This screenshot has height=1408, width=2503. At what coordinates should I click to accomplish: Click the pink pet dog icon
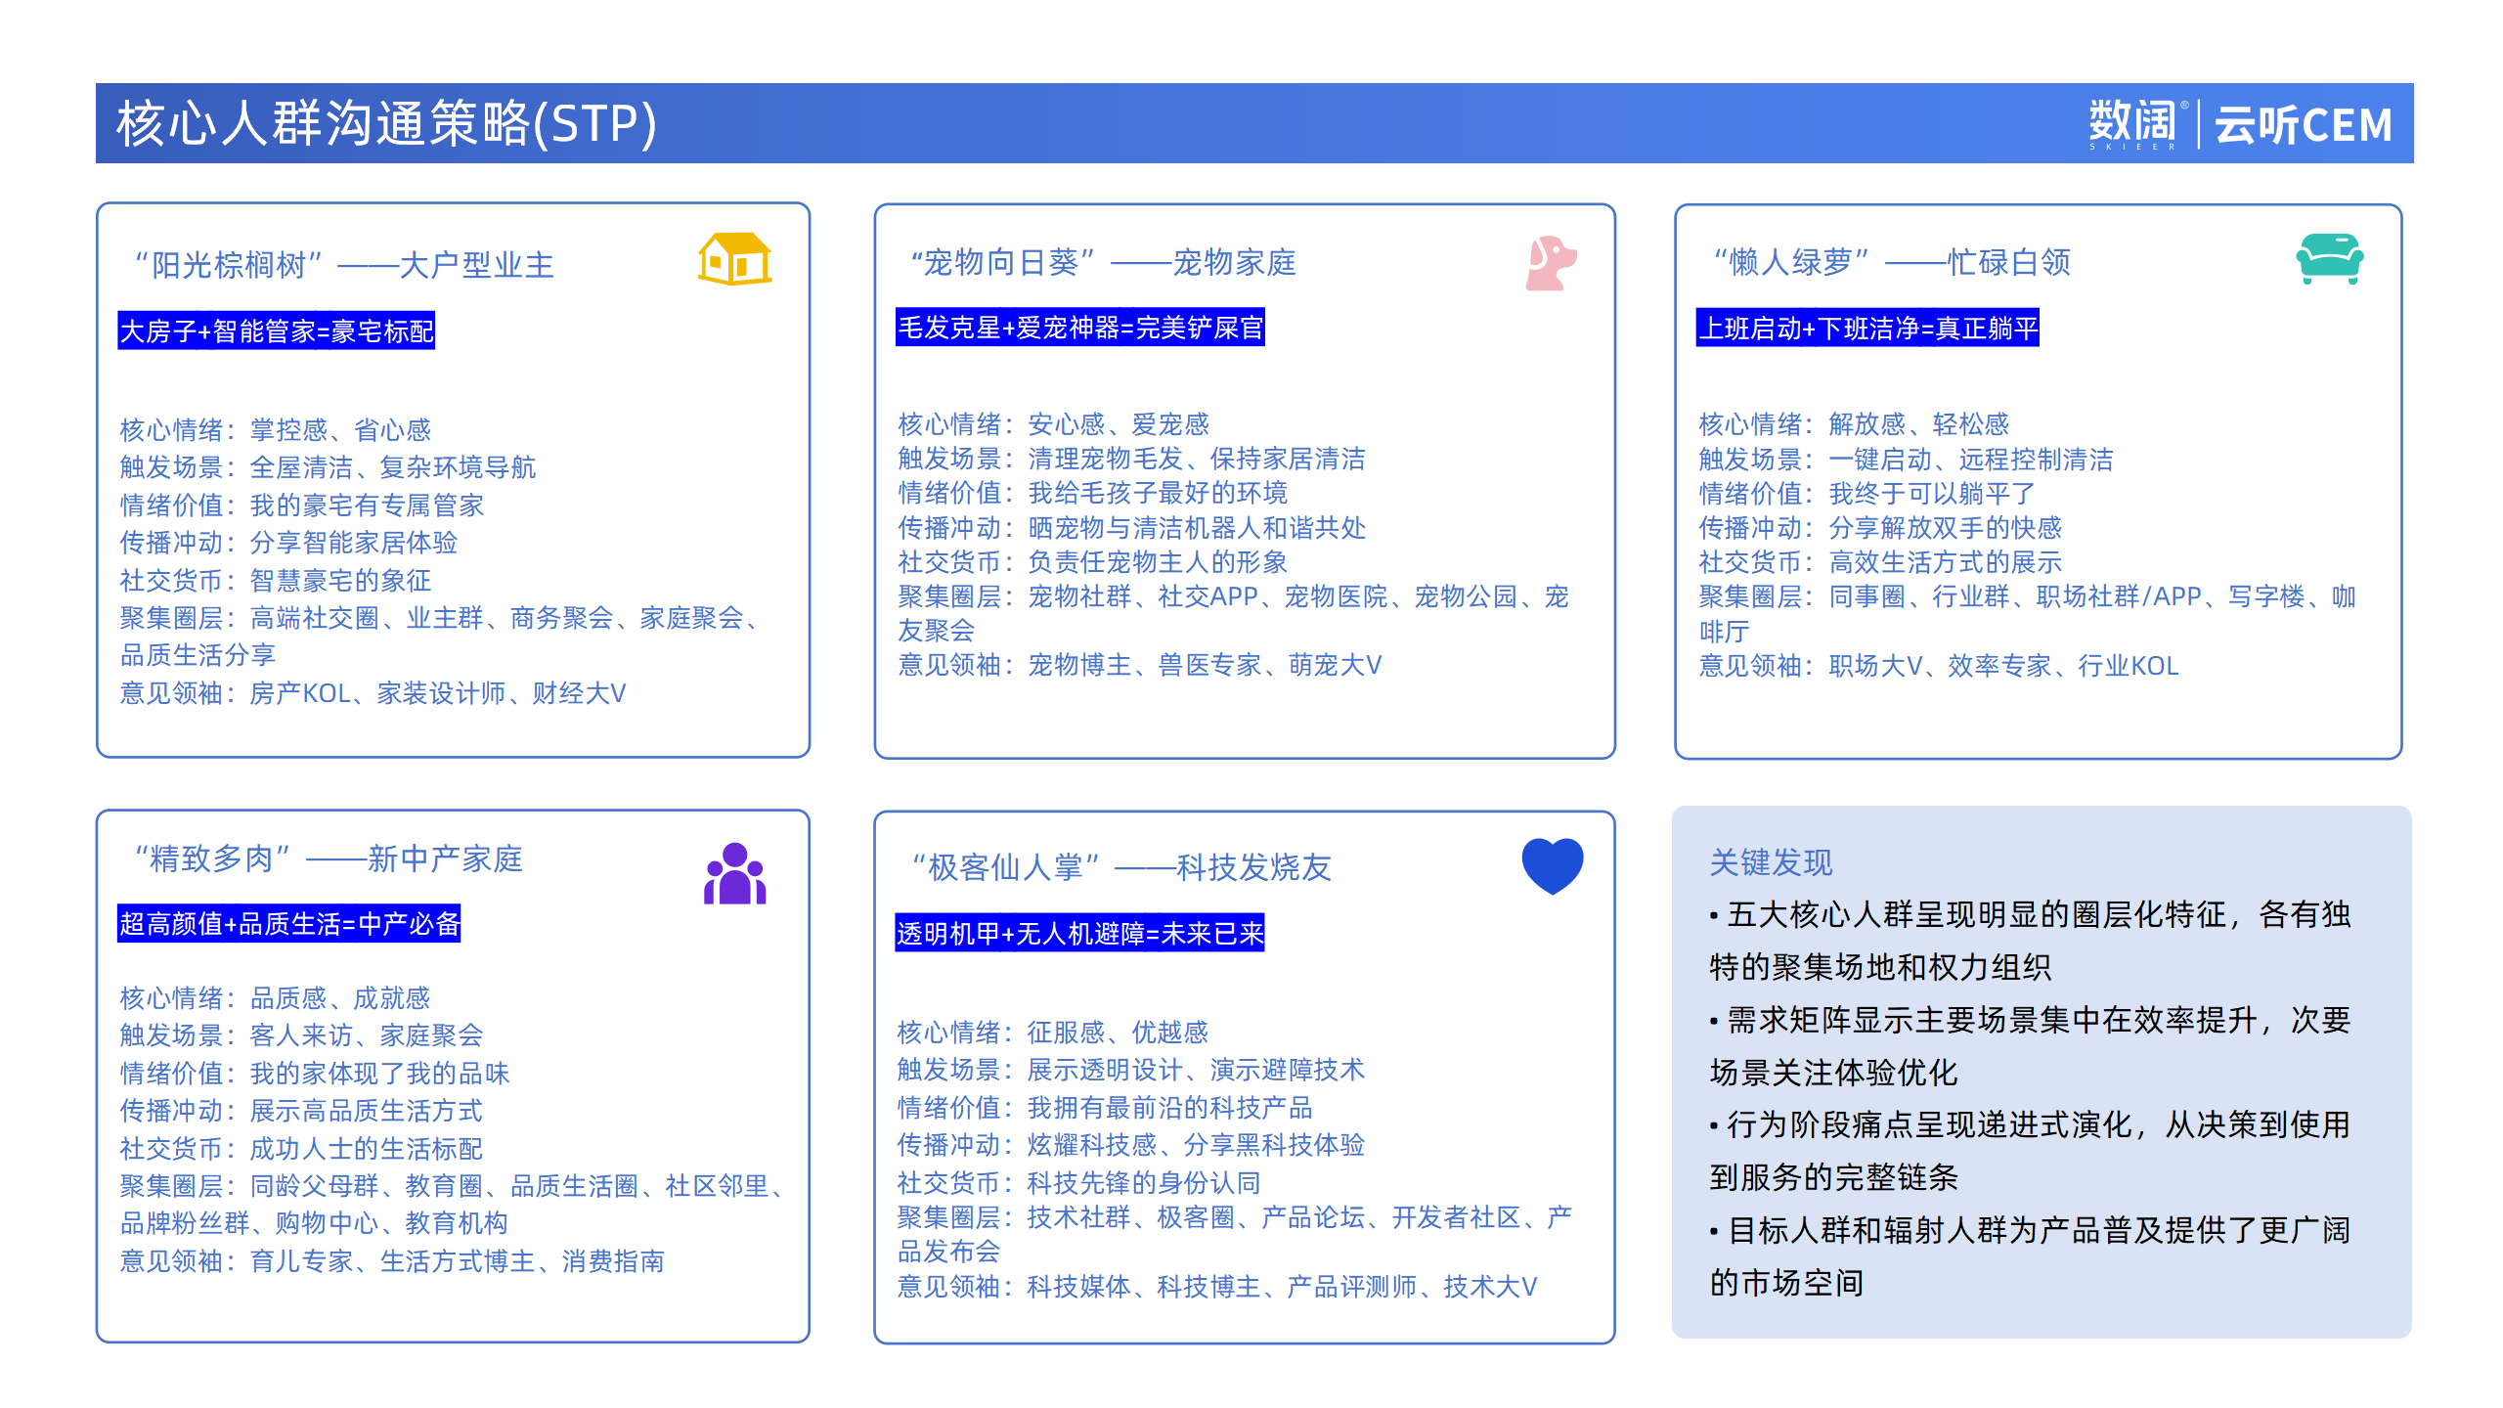coord(1550,263)
